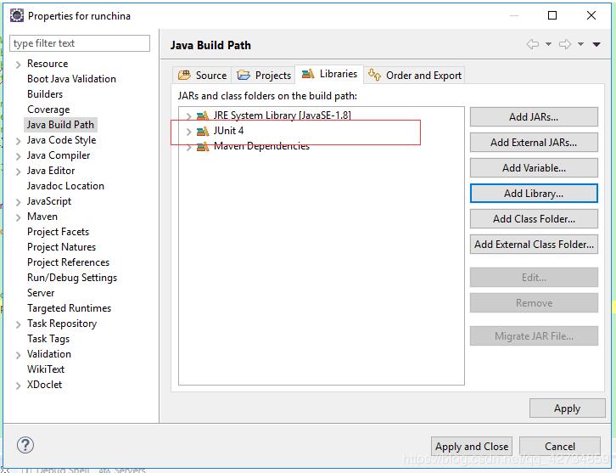Select JRE System Library [JavaSE-1.8] entry
Image resolution: width=616 pixels, height=473 pixels.
282,115
